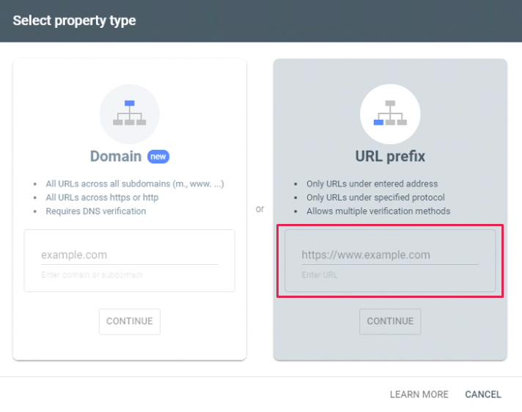
Task: Click the "Enter URL" helper text
Action: (x=319, y=275)
